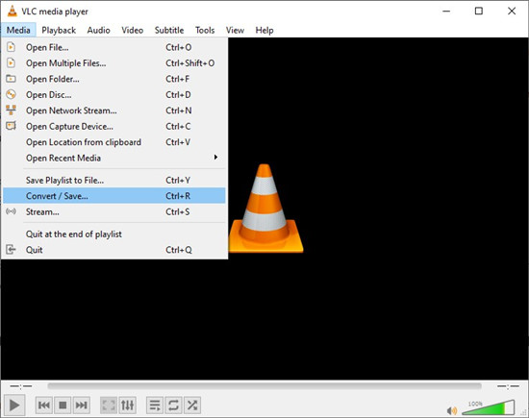Toggle fullscreen video button
Screen dimensions: 529x418
point(109,405)
